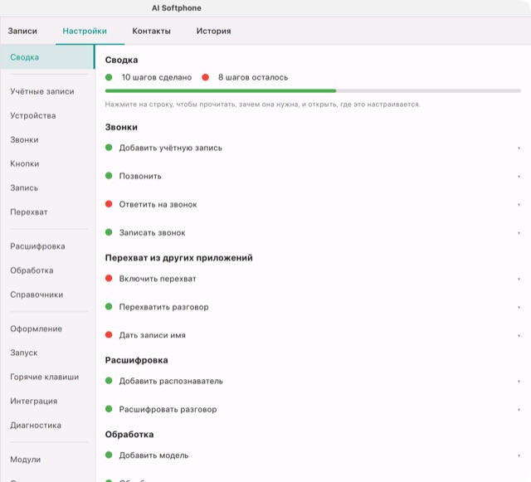
Task: Click green status dot beside Позвонить
Action: tap(109, 175)
